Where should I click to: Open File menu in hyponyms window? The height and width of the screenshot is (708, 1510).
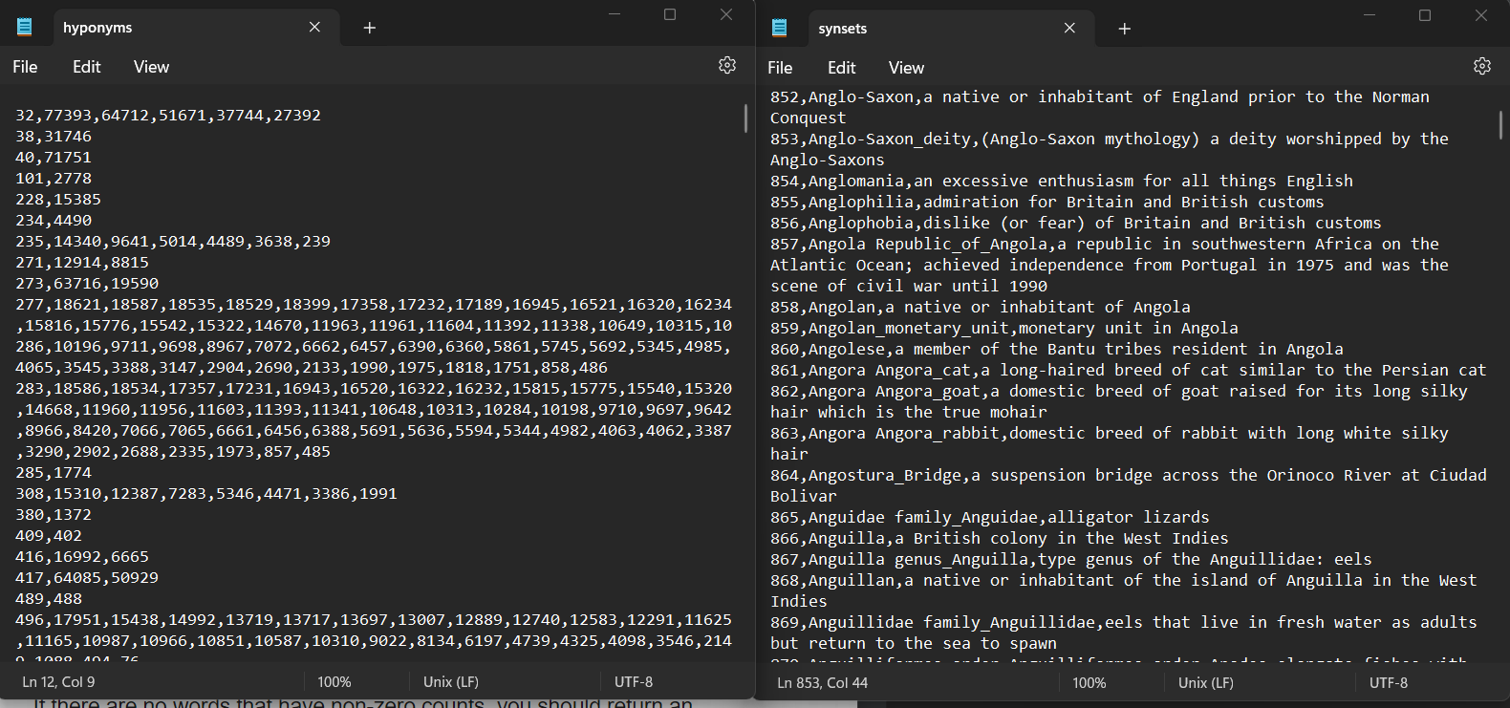pos(25,67)
